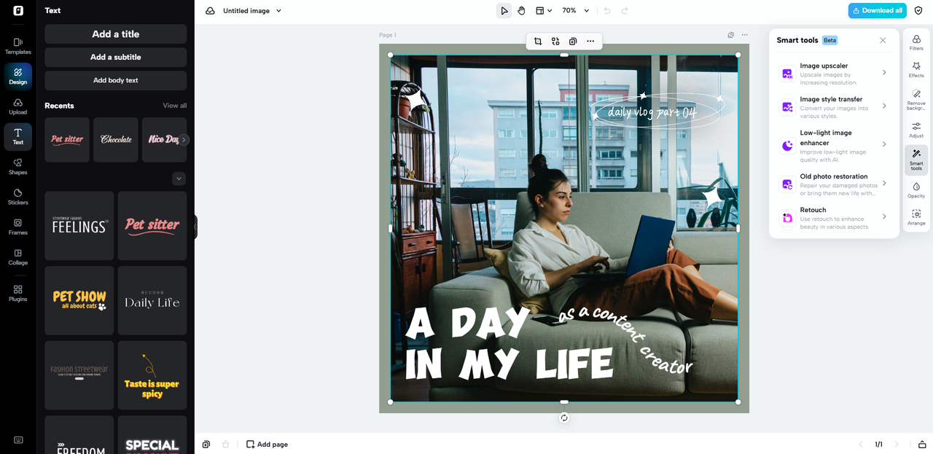This screenshot has height=454, width=933.
Task: Click the rotate handle below image
Action: [x=564, y=418]
